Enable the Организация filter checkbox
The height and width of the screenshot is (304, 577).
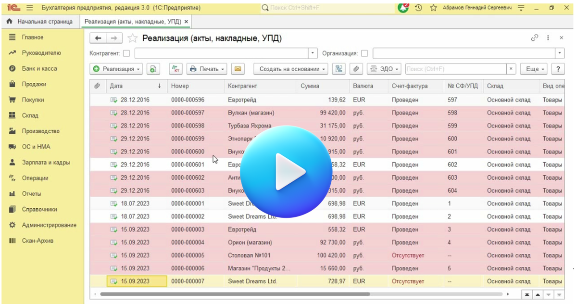point(364,53)
